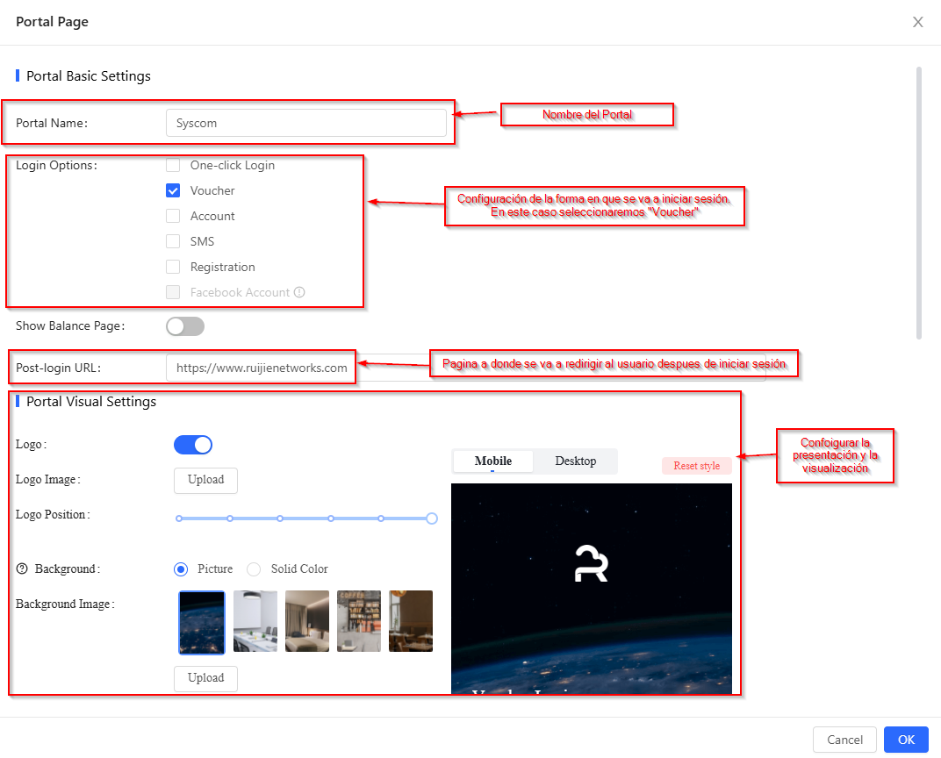
Task: Click the Facebook Account info icon
Action: (x=299, y=292)
